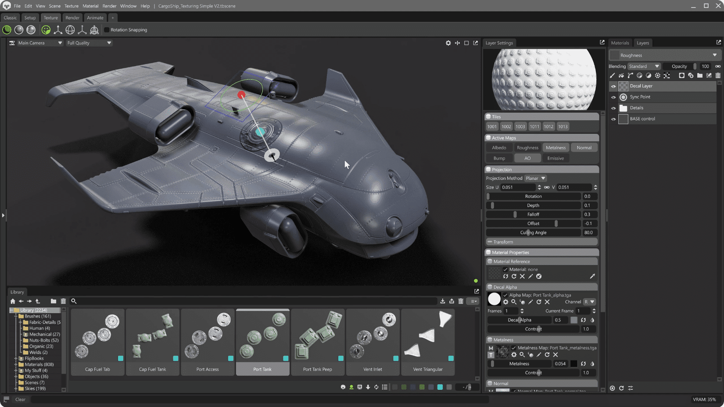
Task: Click the trash icon to delete selected layer
Action: coord(718,75)
